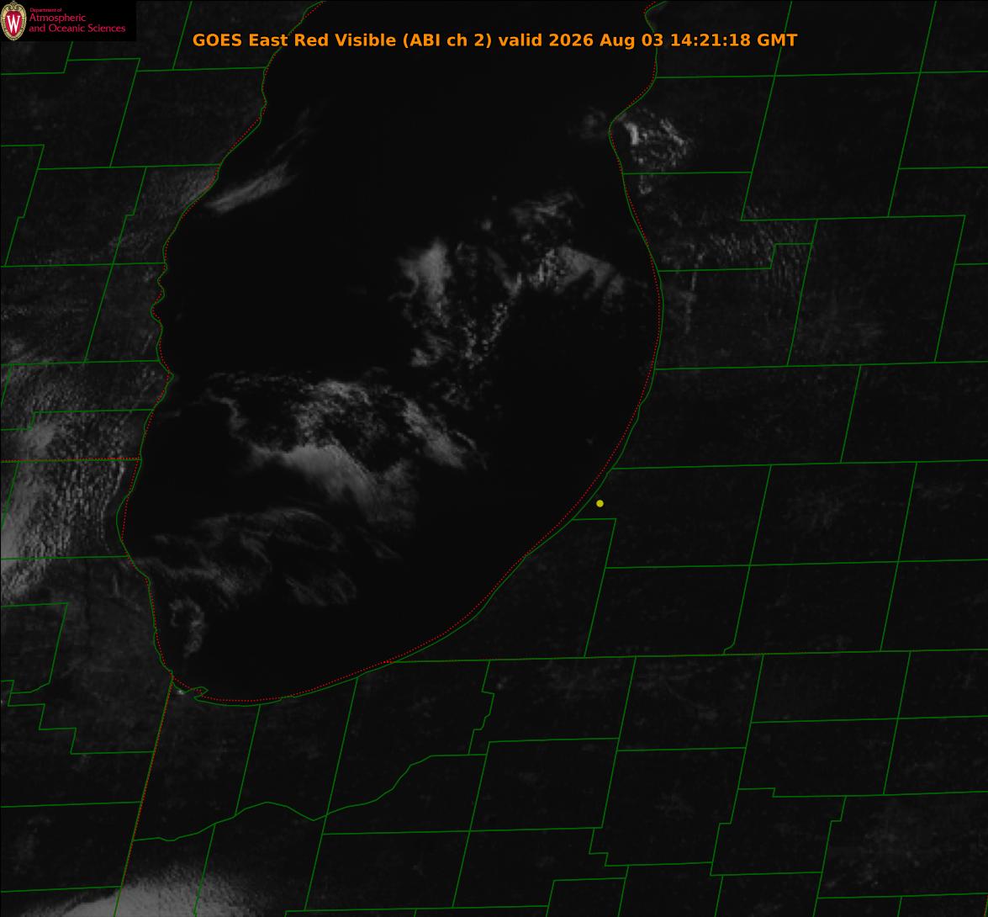Click the 'Atmospheric and Oceanic Sciences' text

pyautogui.click(x=77, y=23)
